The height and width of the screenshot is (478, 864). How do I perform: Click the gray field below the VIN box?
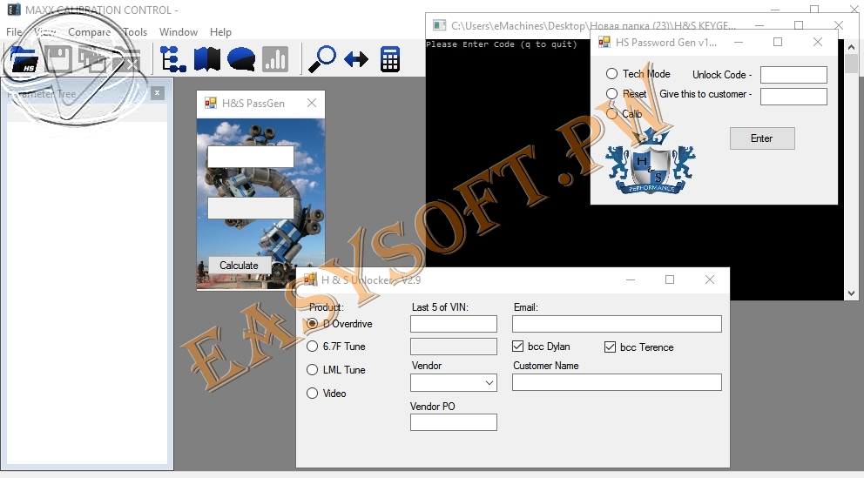pyautogui.click(x=454, y=347)
